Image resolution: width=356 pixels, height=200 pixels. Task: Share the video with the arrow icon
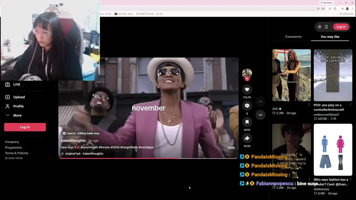click(247, 138)
